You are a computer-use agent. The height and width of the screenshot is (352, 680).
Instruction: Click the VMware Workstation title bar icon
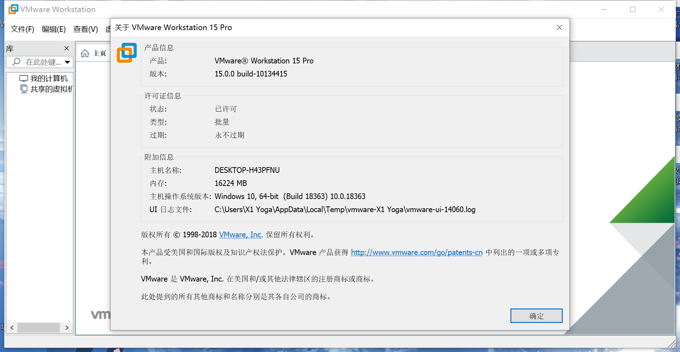13,9
